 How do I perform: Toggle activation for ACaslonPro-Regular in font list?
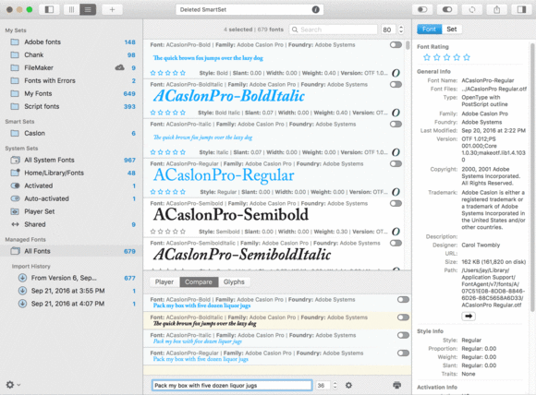396,164
